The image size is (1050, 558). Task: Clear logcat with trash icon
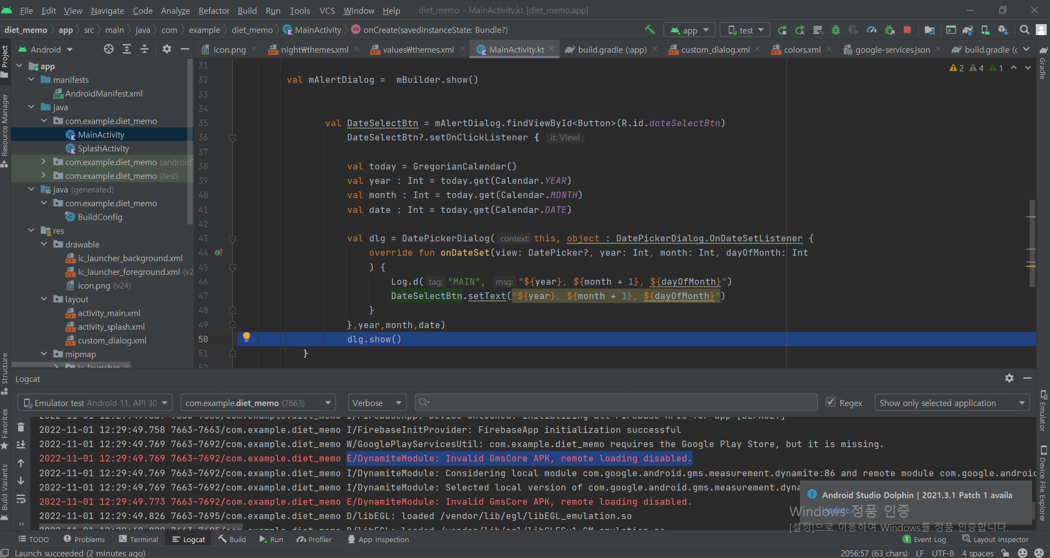coord(21,427)
